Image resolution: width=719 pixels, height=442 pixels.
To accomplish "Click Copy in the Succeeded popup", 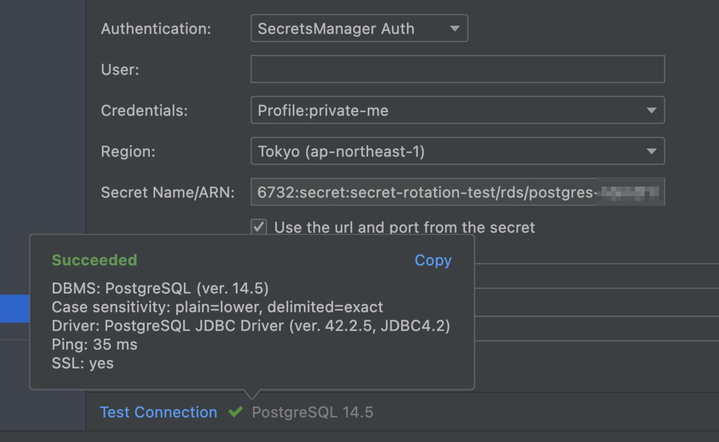I will point(433,260).
